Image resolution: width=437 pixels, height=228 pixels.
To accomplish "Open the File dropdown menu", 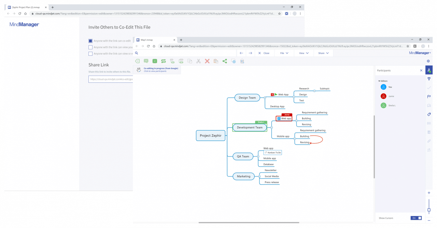I will pos(284,53).
